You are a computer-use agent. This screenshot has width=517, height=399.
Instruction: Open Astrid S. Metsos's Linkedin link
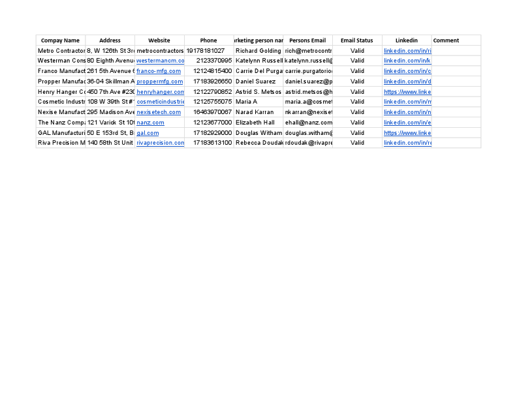[407, 92]
